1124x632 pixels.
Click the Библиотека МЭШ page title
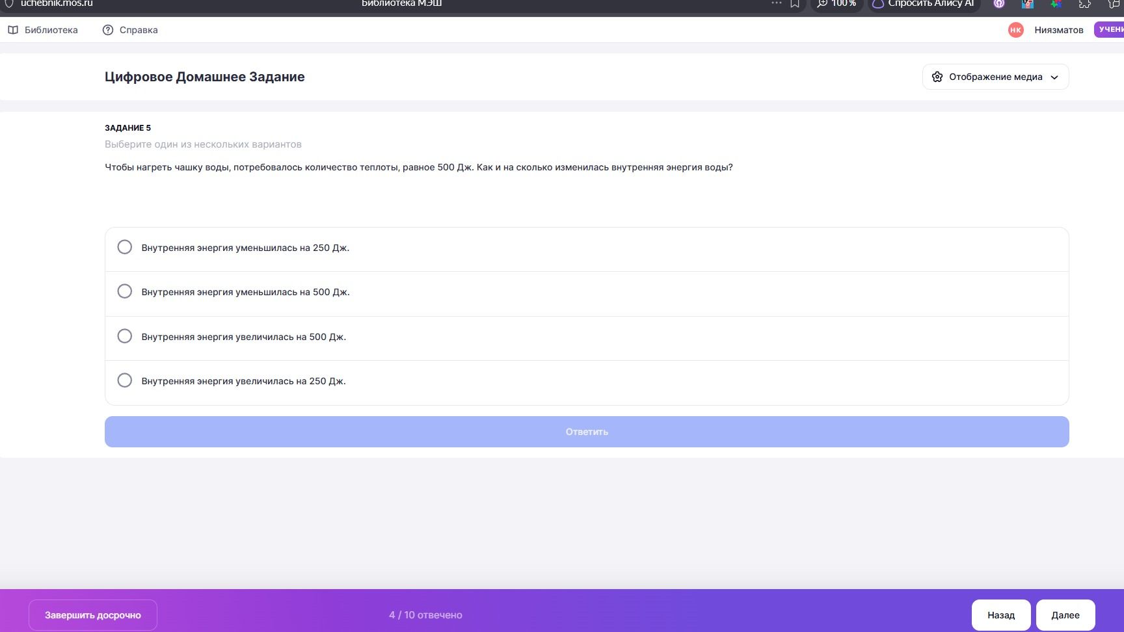401,4
